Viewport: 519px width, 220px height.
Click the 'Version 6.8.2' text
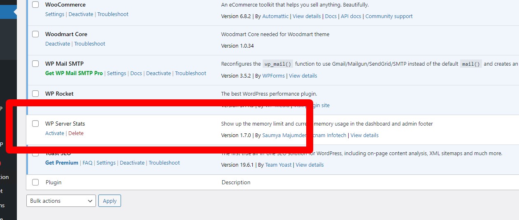[236, 16]
